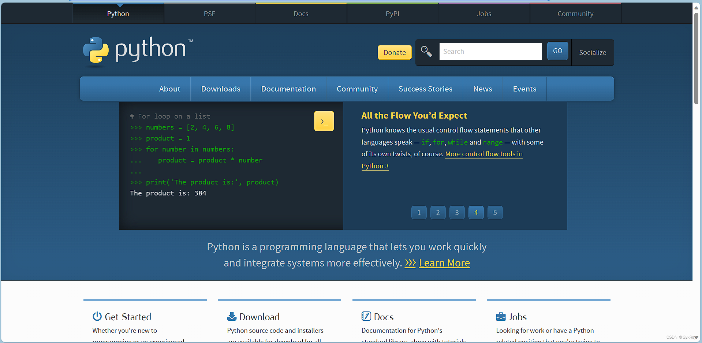
Task: Switch to the PSF top tab
Action: 209,14
